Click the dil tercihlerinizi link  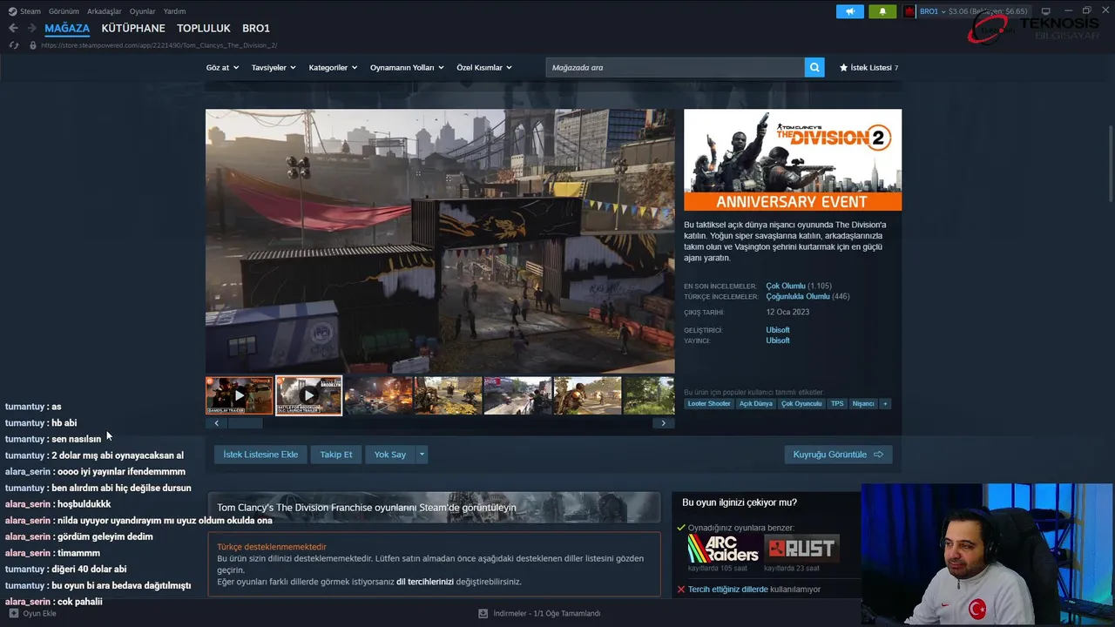(425, 582)
